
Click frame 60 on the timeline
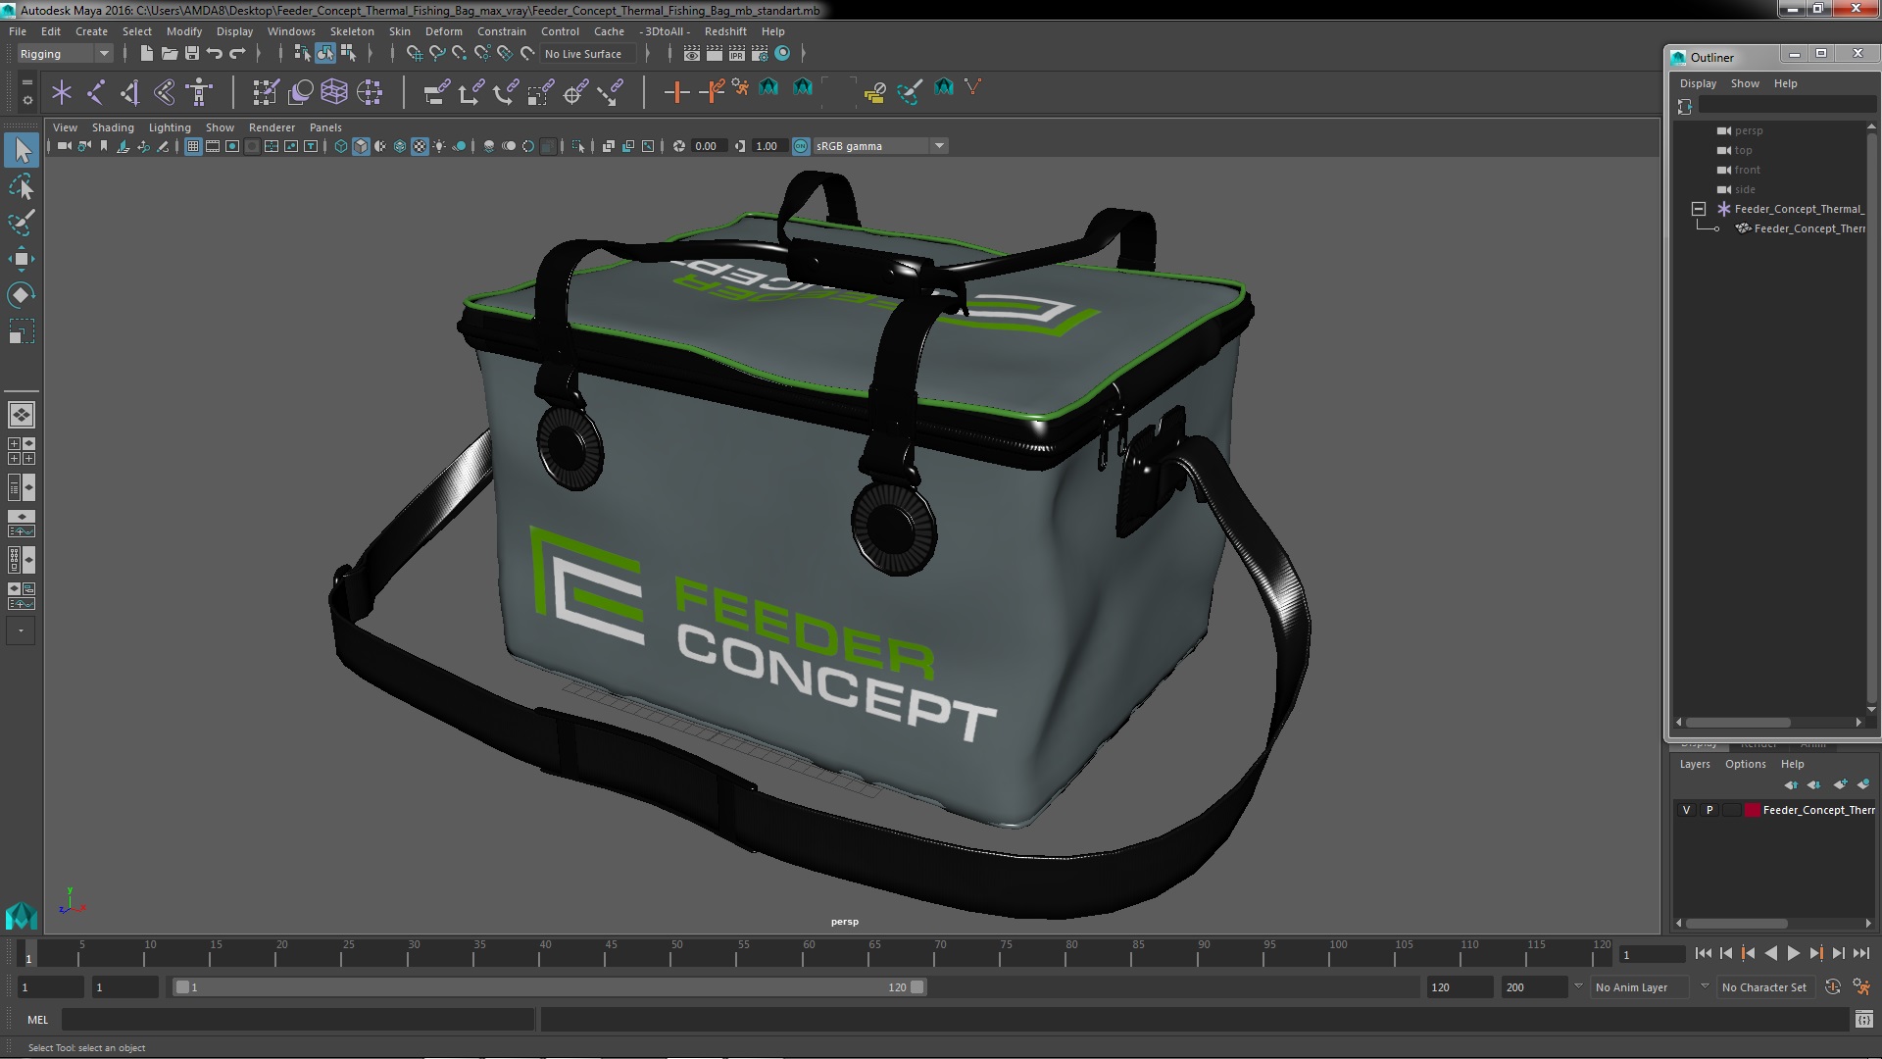[x=809, y=953]
